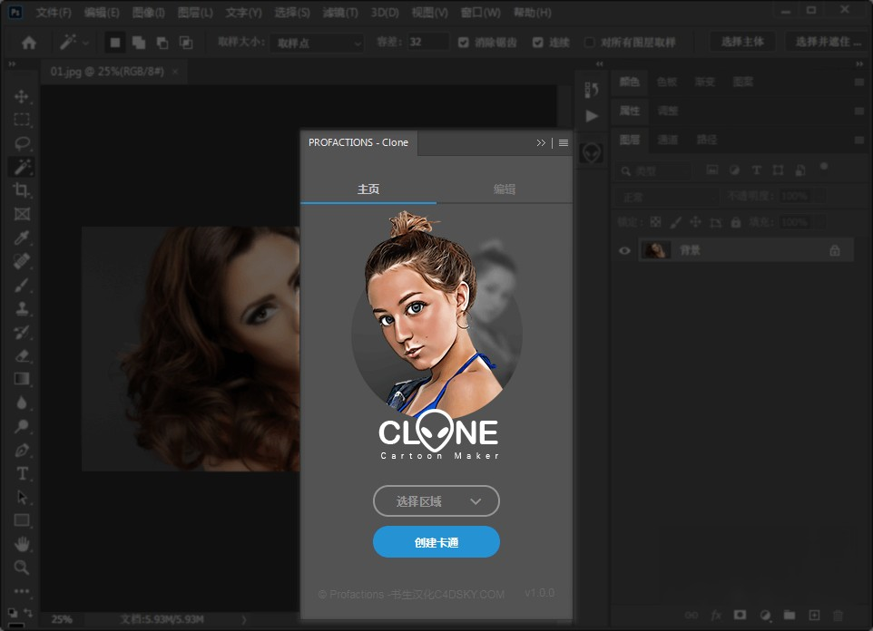Choose Add to Selection mode icon
Screen dimensions: 873x631
pyautogui.click(x=139, y=43)
